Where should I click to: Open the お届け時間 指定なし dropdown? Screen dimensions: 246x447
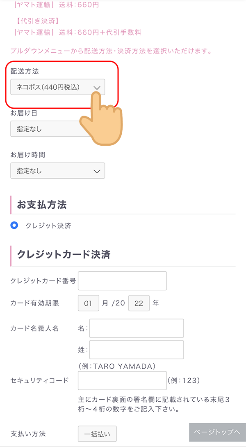(x=58, y=170)
